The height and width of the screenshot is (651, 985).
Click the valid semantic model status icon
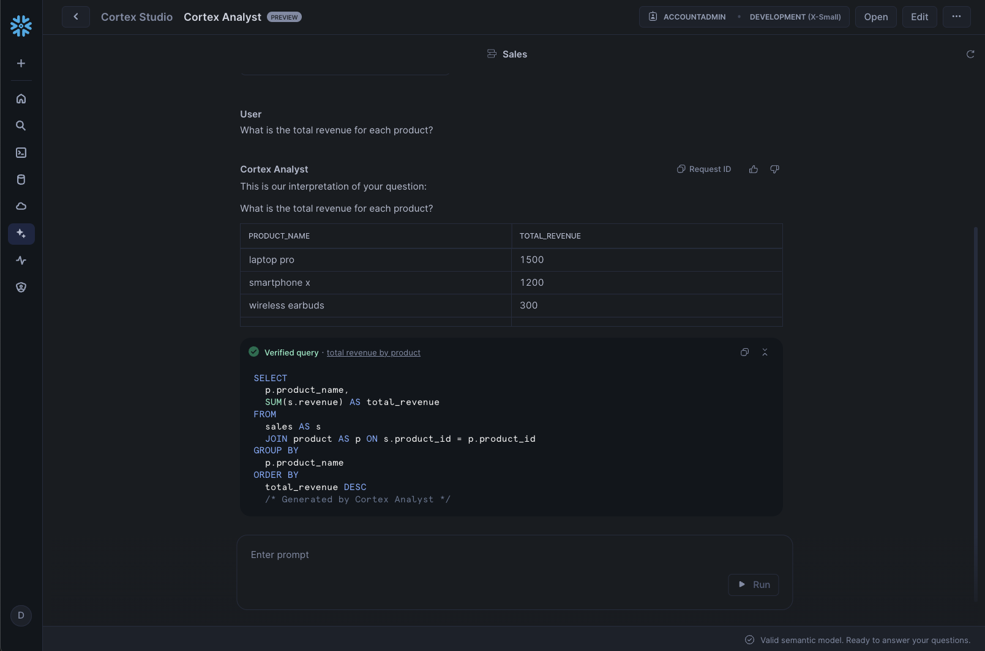tap(749, 640)
